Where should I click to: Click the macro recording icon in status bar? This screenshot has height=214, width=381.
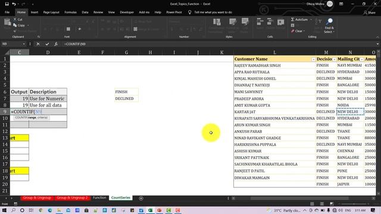pos(15,204)
